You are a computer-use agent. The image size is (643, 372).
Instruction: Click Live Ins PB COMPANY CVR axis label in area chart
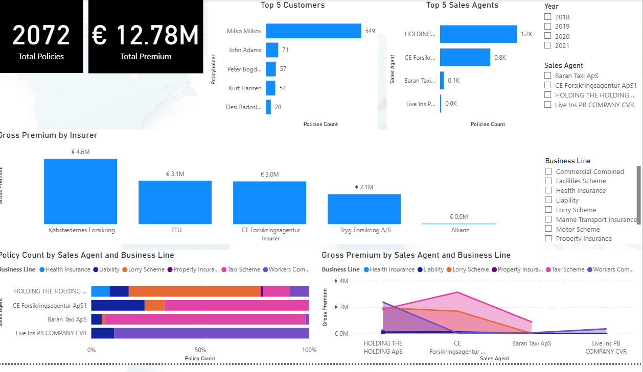pos(606,348)
